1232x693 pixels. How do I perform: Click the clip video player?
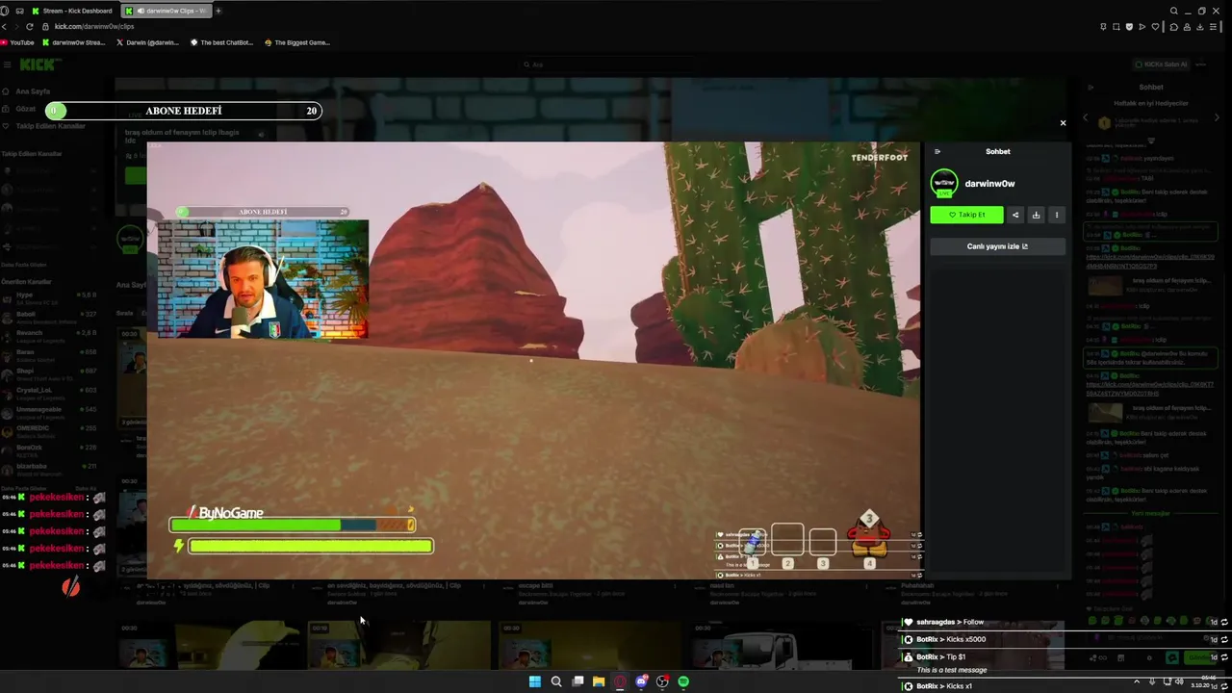point(533,361)
